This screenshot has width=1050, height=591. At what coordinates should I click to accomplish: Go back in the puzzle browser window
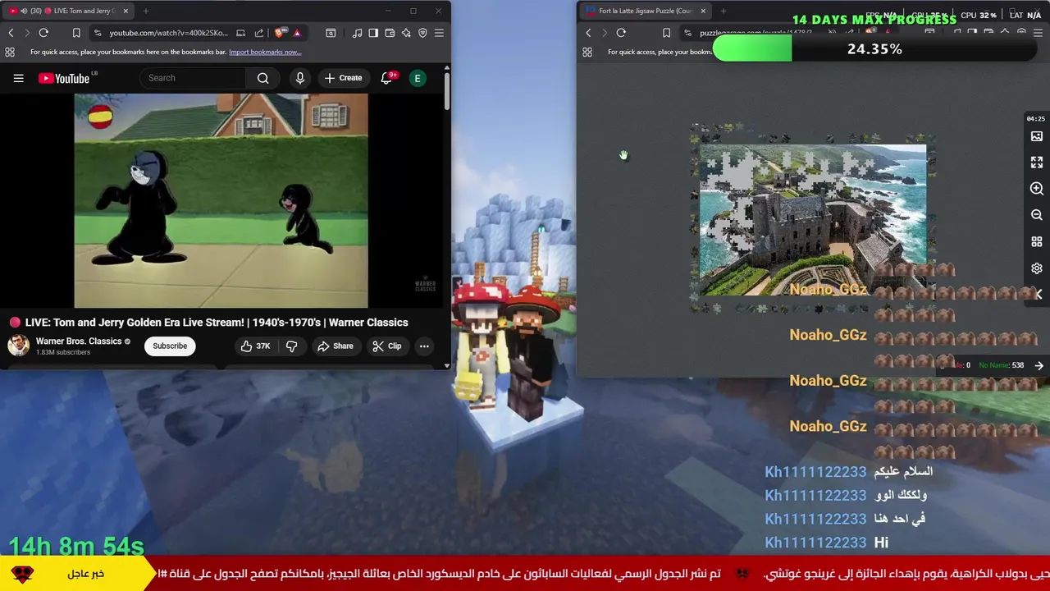click(x=588, y=33)
